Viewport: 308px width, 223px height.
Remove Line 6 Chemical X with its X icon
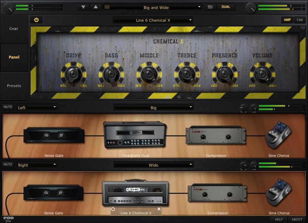click(x=159, y=209)
